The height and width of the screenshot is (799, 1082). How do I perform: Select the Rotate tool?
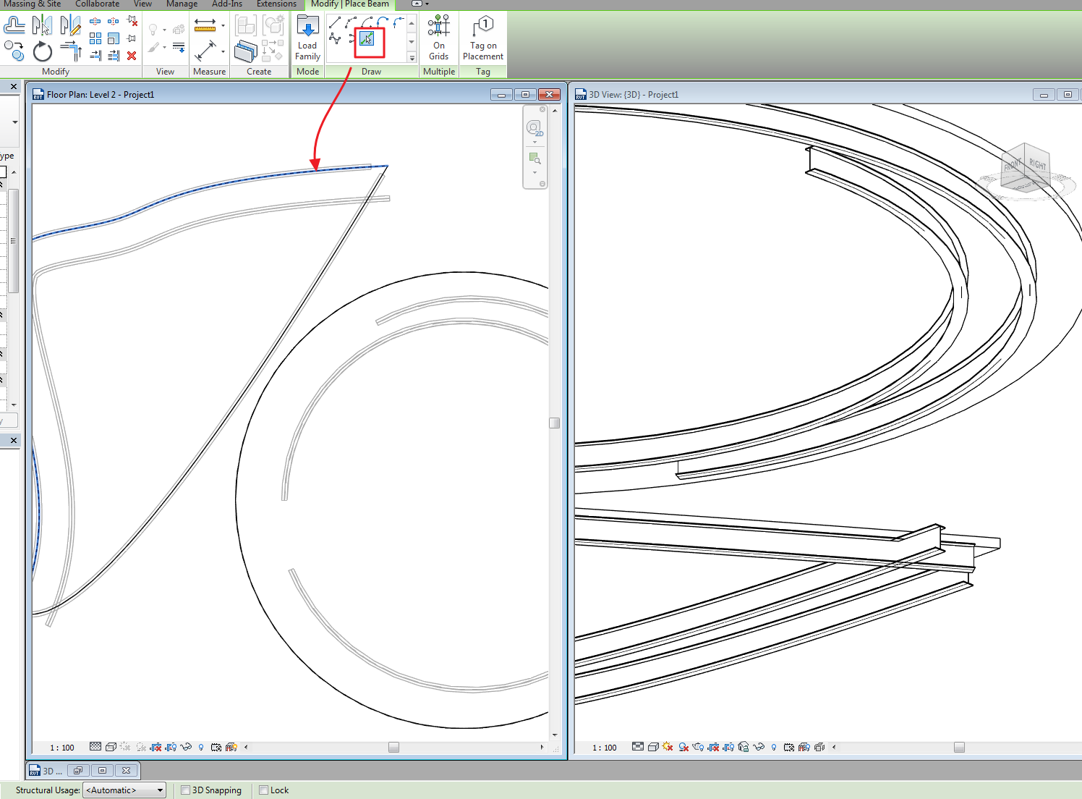coord(43,51)
